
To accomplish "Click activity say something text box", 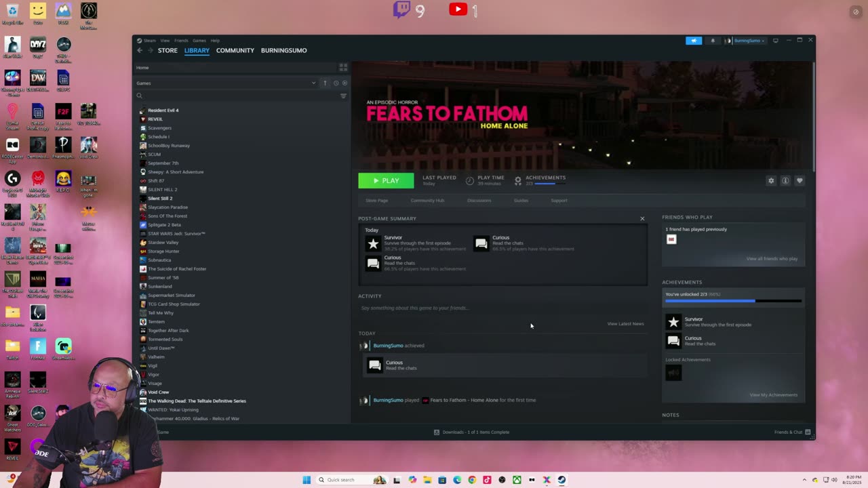I will tap(502, 308).
